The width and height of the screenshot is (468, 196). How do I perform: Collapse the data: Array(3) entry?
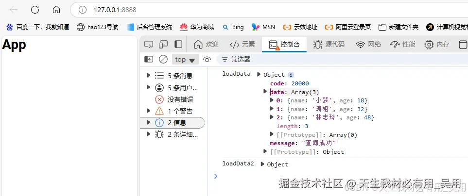click(x=265, y=91)
